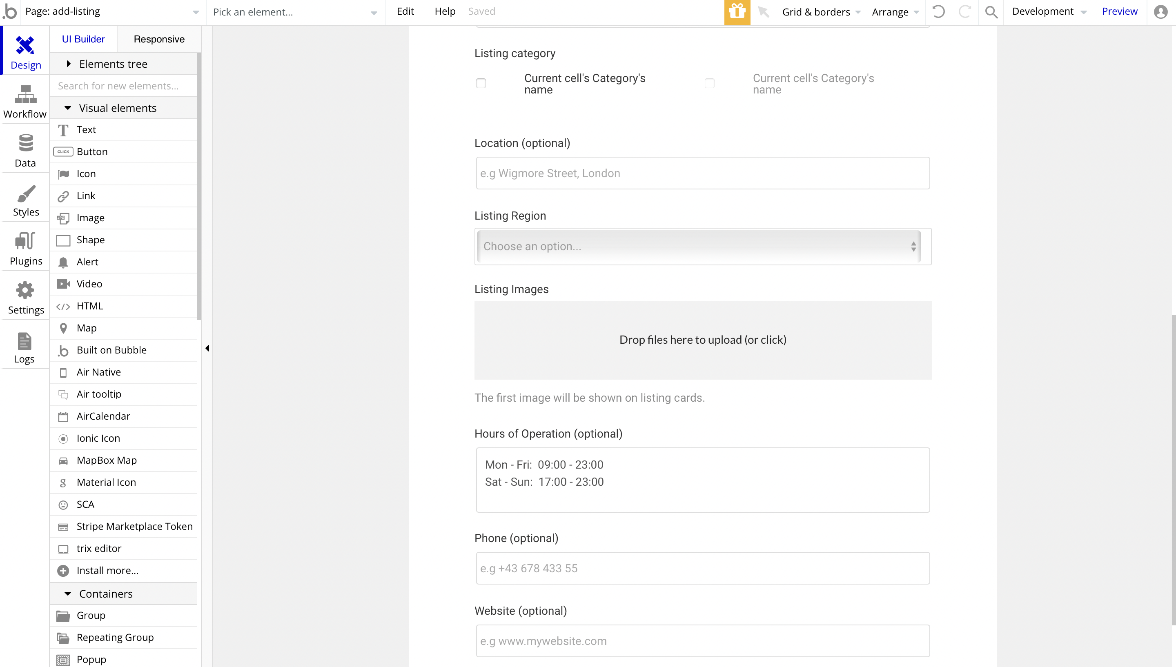Check the second greyed Category checkbox

(x=709, y=83)
